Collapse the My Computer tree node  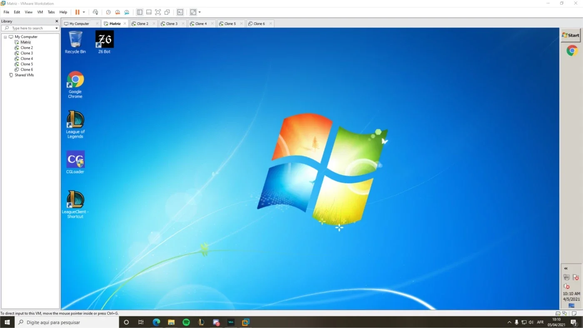click(5, 37)
